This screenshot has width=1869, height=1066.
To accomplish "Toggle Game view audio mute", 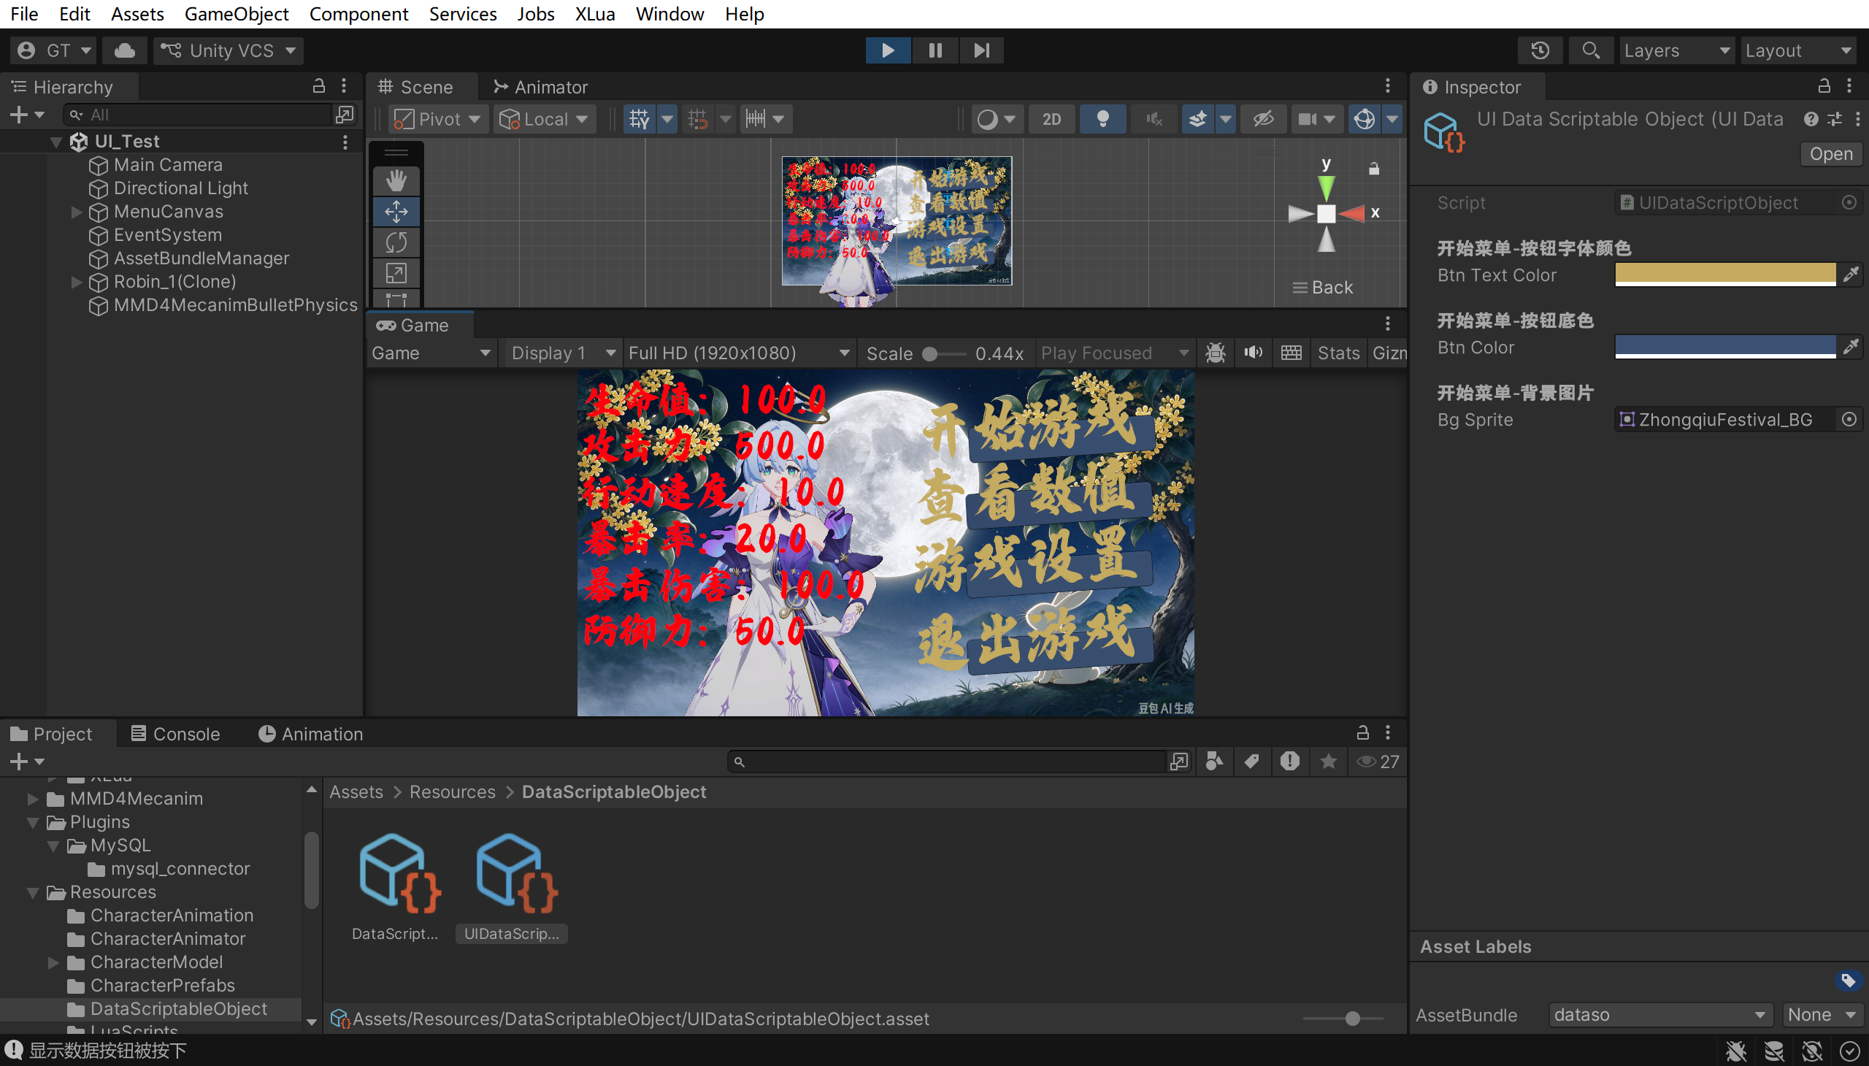I will pyautogui.click(x=1253, y=353).
